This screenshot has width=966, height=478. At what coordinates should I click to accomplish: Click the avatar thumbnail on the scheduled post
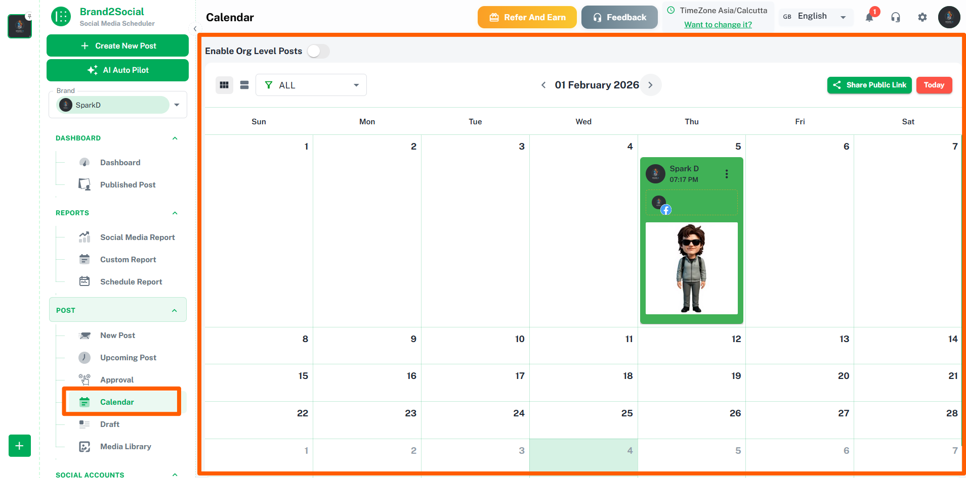pyautogui.click(x=655, y=174)
